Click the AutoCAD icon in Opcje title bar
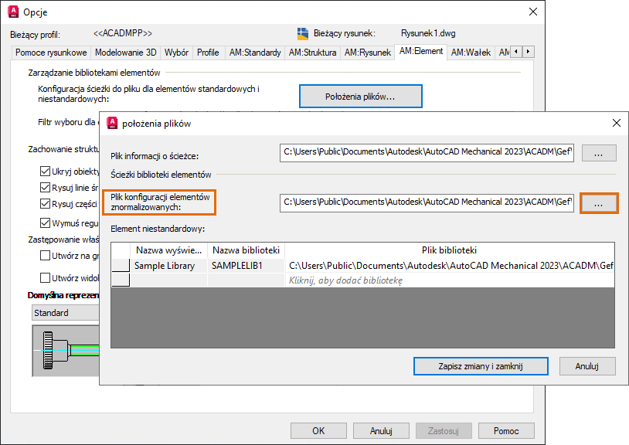Screen dimensions: 629x445 pyautogui.click(x=13, y=12)
